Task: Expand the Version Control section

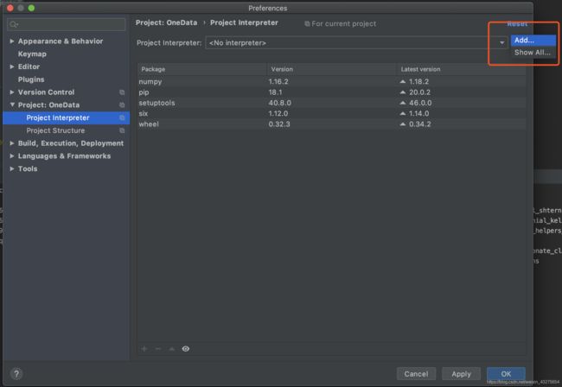Action: coord(12,92)
